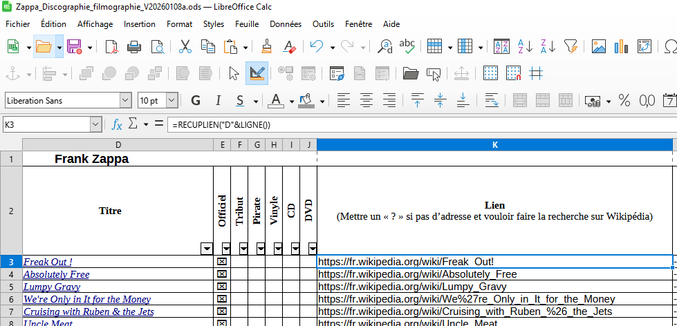Viewport: 677px width, 326px height.
Task: Open the Freak Out ! hyperlink
Action: 48,262
